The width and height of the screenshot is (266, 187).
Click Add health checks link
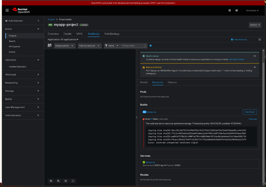click(236, 59)
